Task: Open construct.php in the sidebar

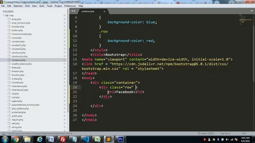Action: coord(18,53)
